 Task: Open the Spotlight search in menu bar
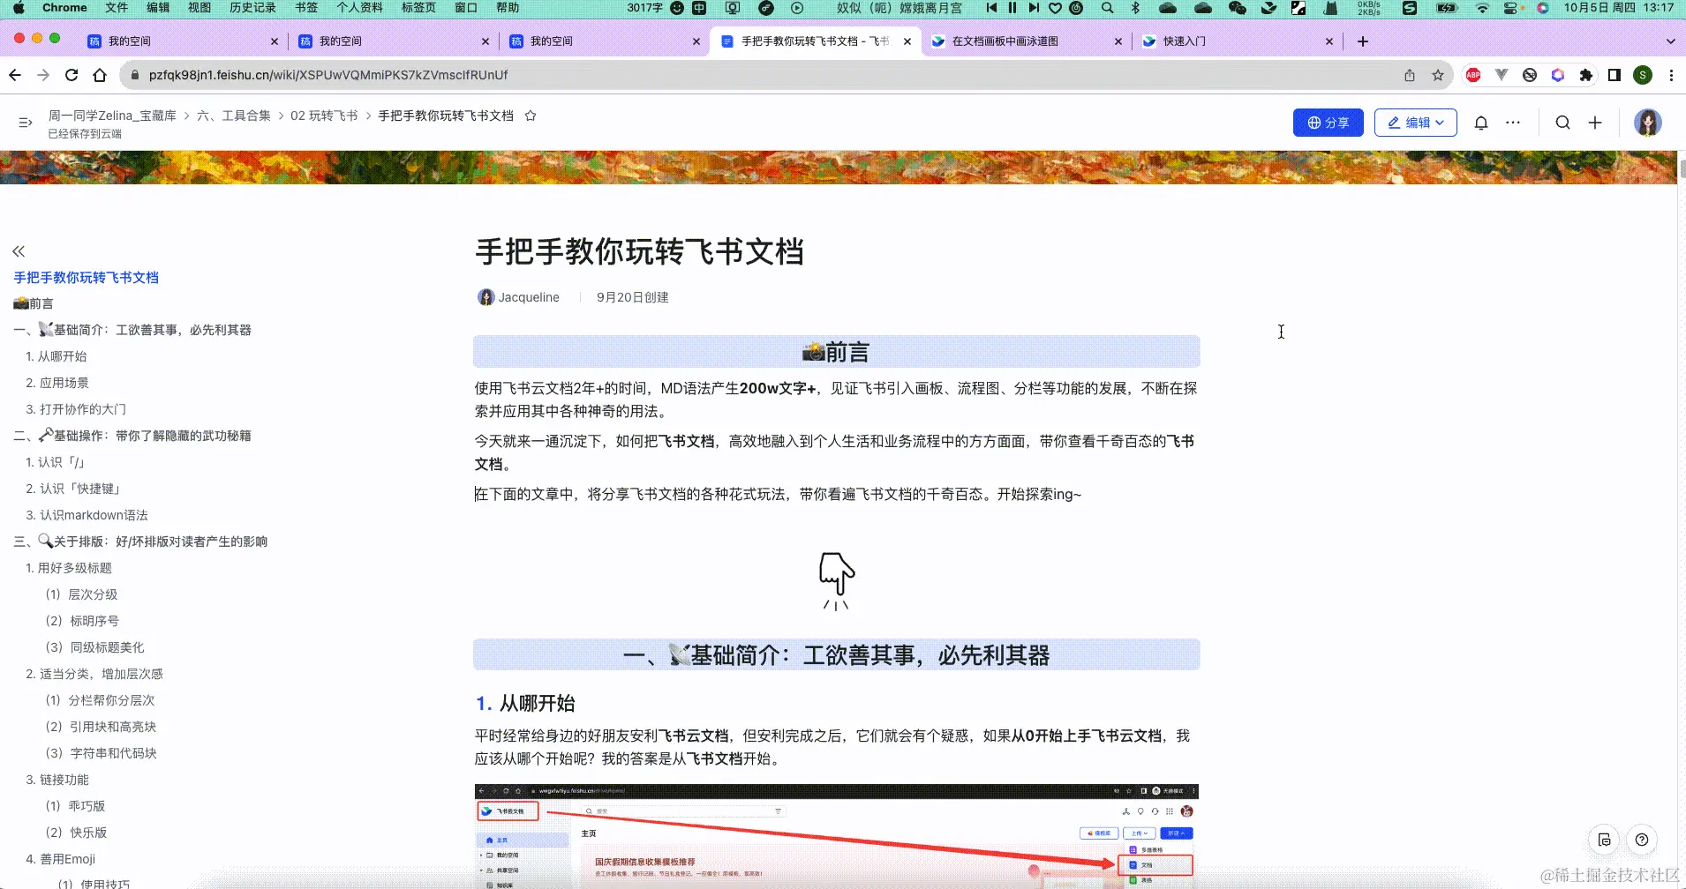click(1107, 8)
